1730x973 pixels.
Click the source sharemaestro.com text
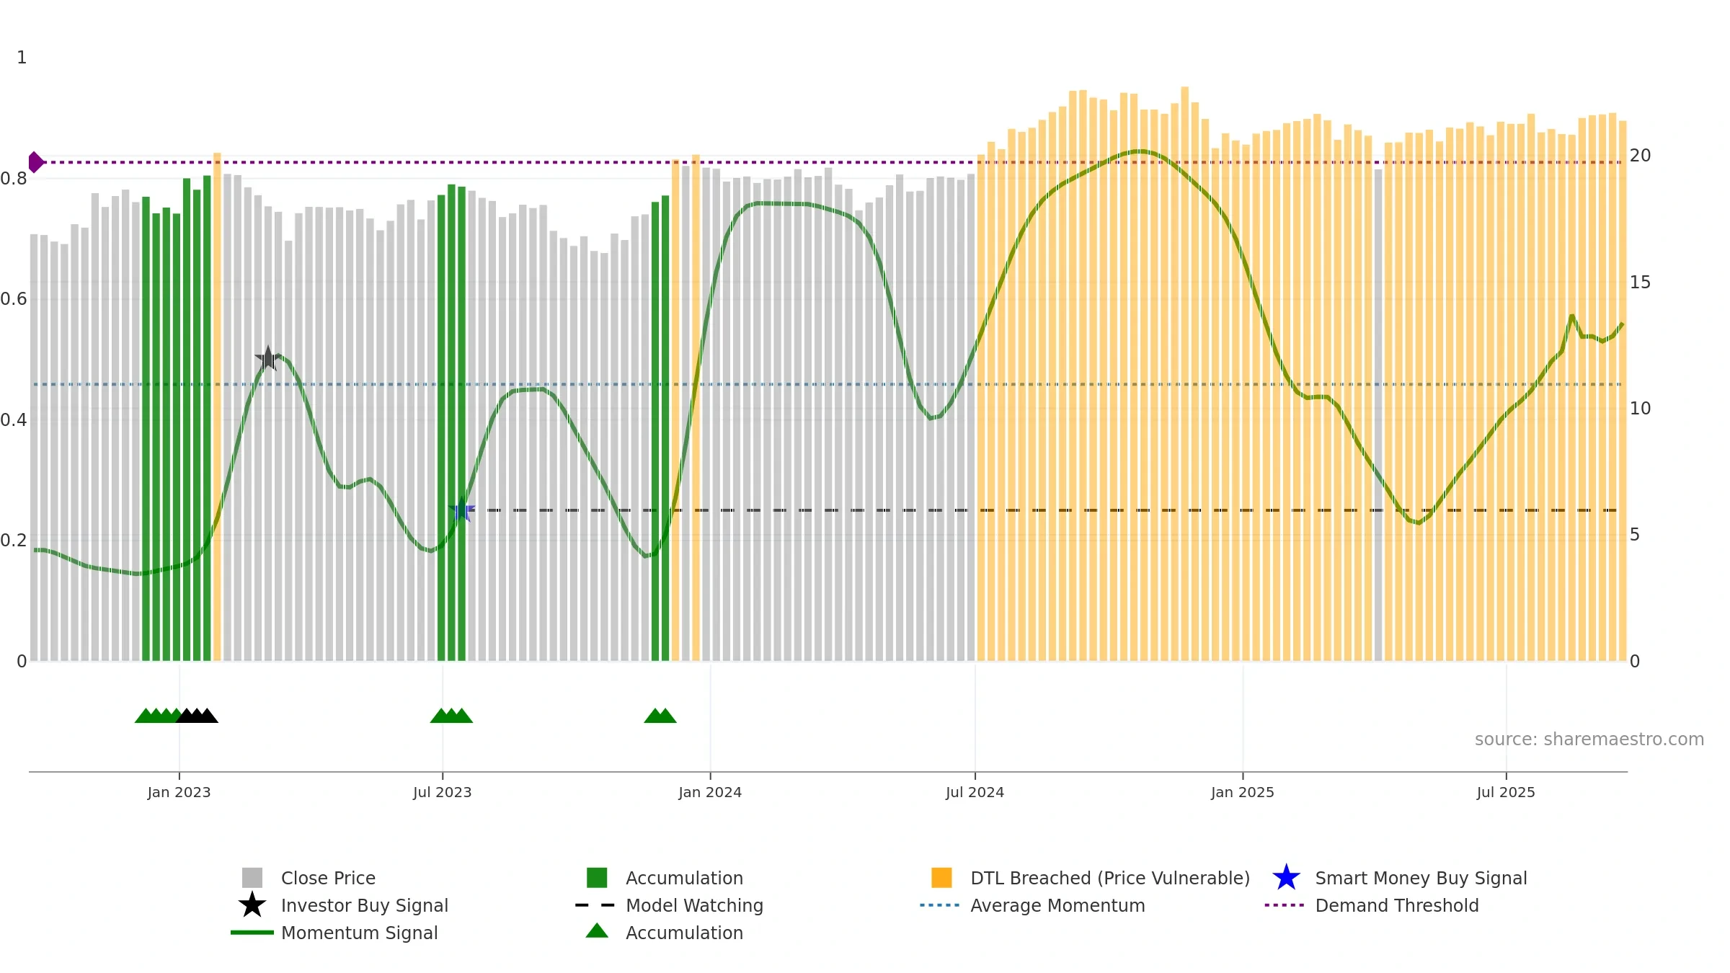pos(1589,739)
